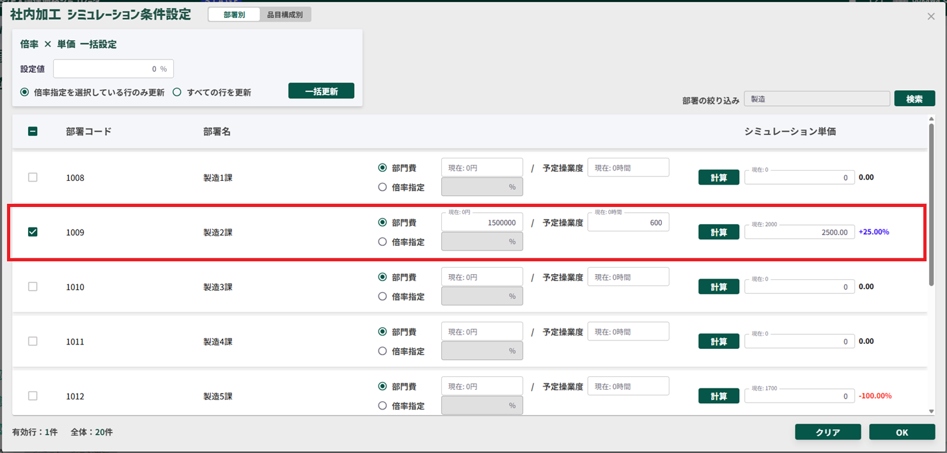Select 倍率指定 radio for 製造2課
The height and width of the screenshot is (453, 947).
pyautogui.click(x=382, y=242)
